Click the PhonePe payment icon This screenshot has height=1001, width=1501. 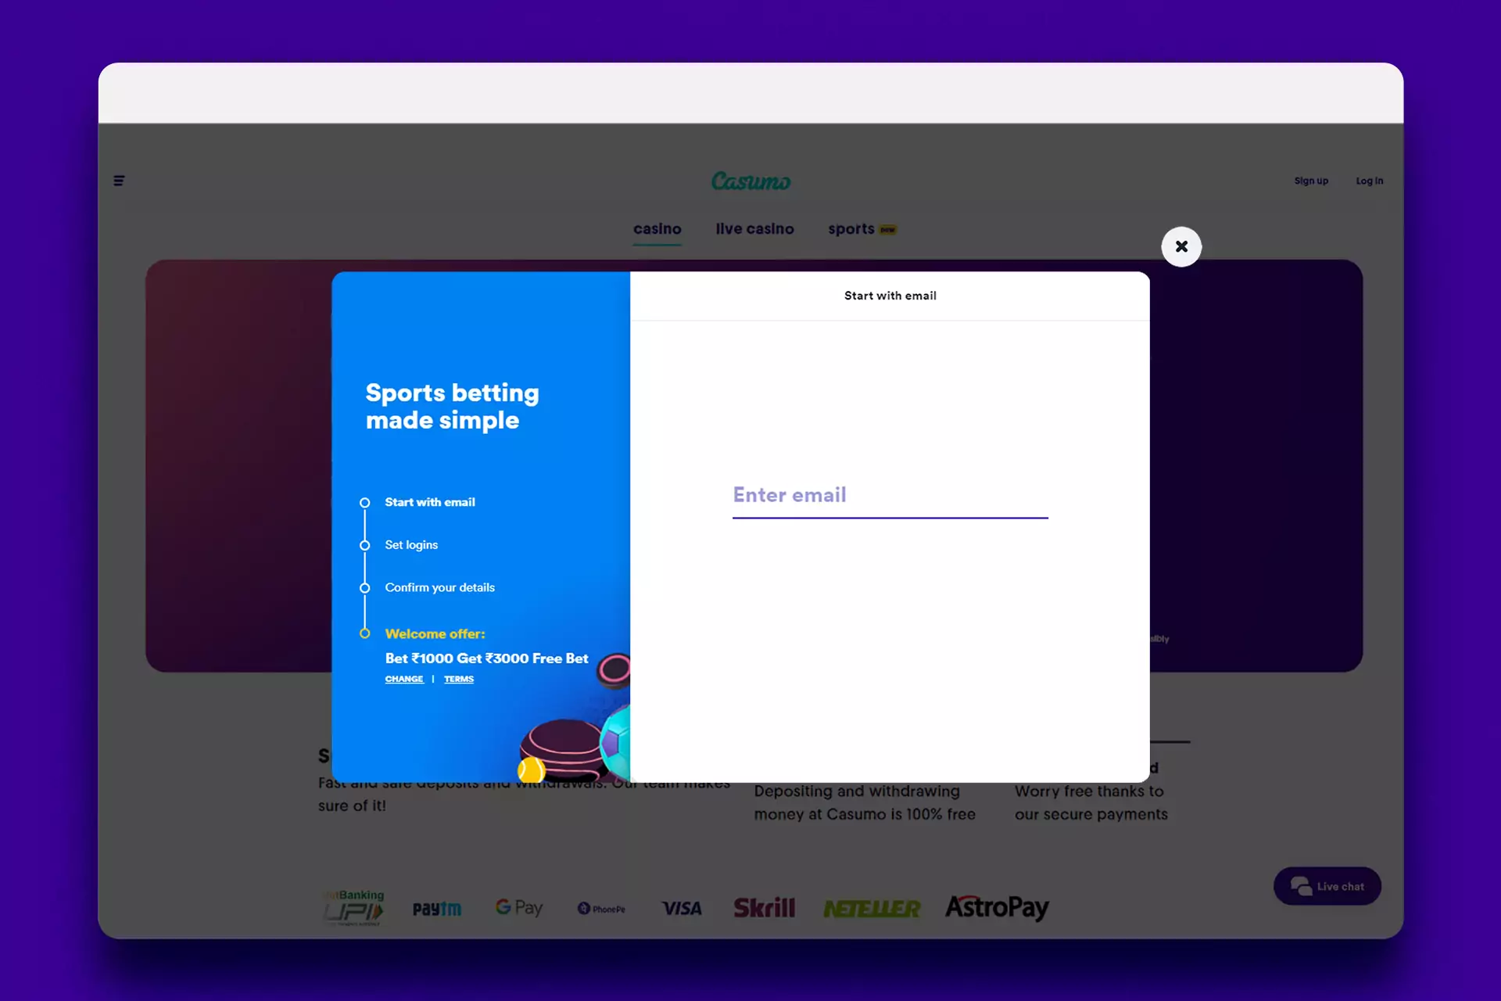pyautogui.click(x=604, y=907)
